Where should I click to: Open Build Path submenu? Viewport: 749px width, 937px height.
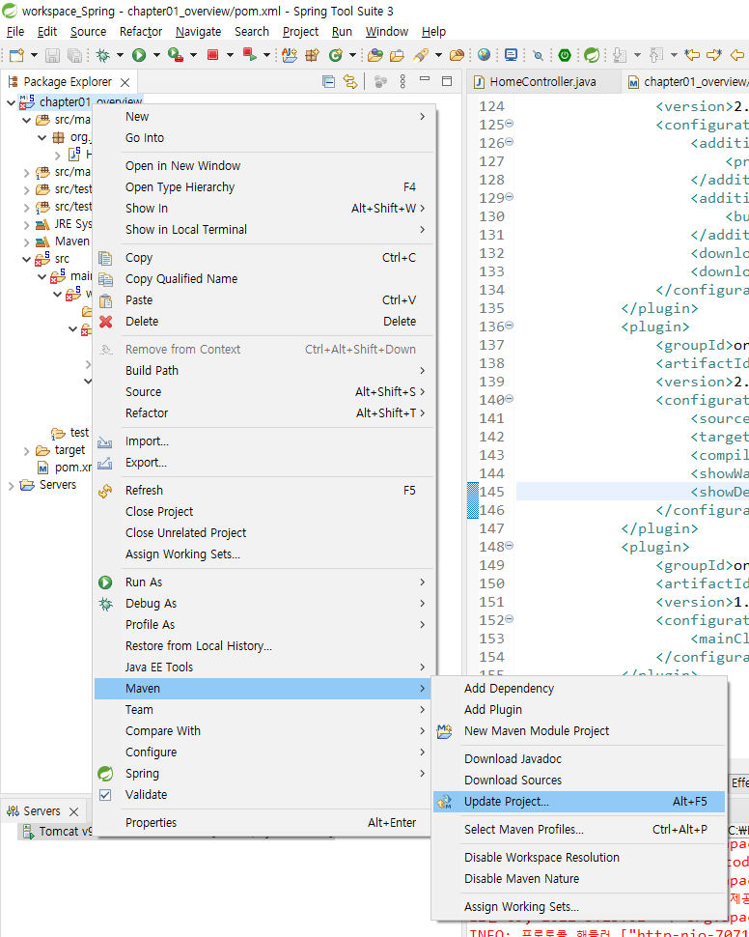(264, 371)
